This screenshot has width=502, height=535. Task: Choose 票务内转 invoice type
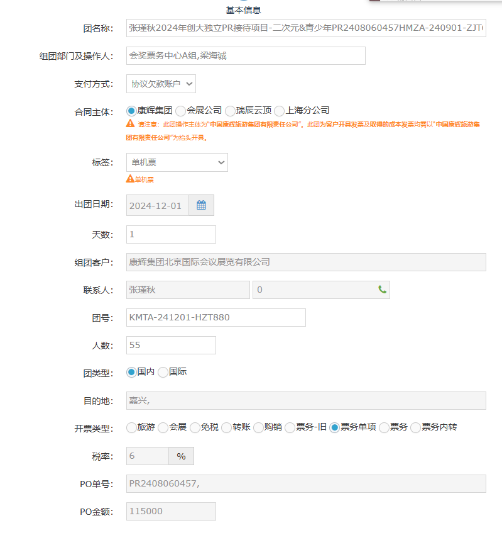coord(415,428)
